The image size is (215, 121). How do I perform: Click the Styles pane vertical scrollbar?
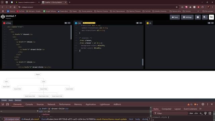coord(214,114)
